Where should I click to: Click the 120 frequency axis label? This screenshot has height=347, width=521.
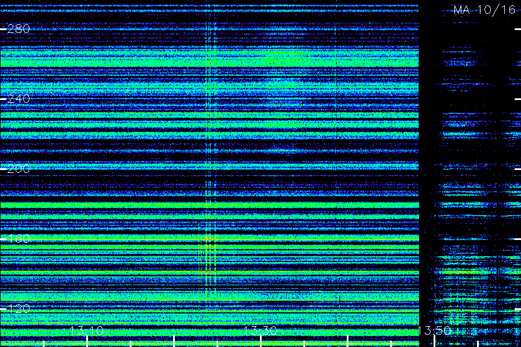(19, 309)
